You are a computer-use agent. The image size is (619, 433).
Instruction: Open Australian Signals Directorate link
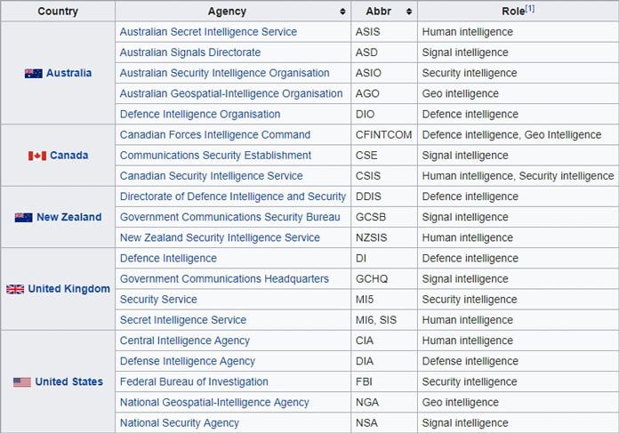point(190,52)
